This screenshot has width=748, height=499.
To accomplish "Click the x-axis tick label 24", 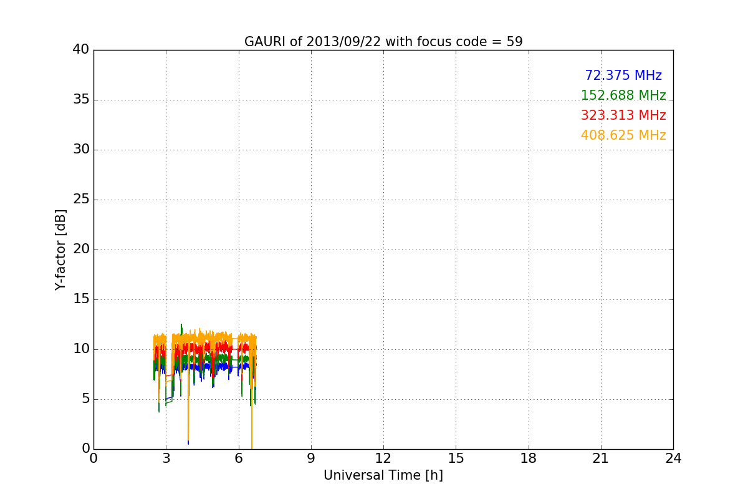I will tap(673, 458).
